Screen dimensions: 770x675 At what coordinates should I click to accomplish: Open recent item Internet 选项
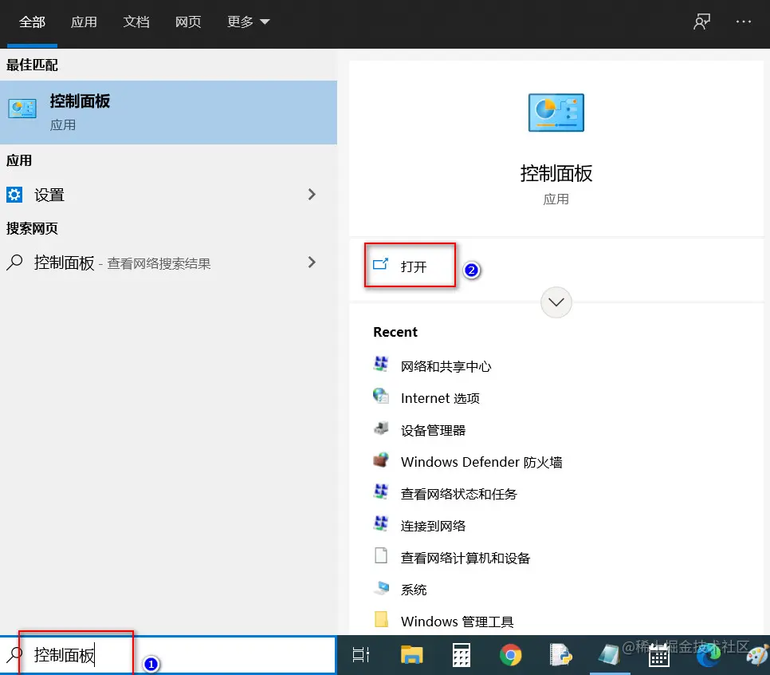click(440, 398)
